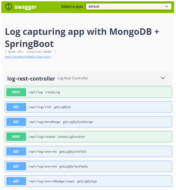Click the Swagger logo icon
Screen dimensions: 176x190
pyautogui.click(x=9, y=7)
